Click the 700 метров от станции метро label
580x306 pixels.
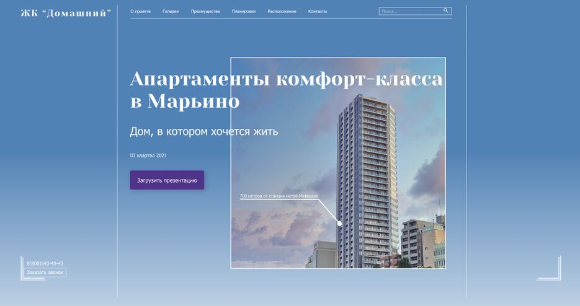click(x=279, y=196)
